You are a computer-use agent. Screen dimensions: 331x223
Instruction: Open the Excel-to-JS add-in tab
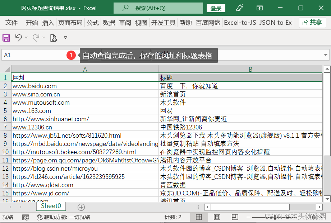[x=240, y=23]
